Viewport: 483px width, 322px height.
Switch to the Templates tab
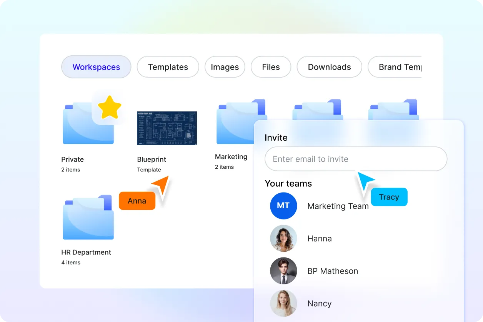pyautogui.click(x=168, y=67)
